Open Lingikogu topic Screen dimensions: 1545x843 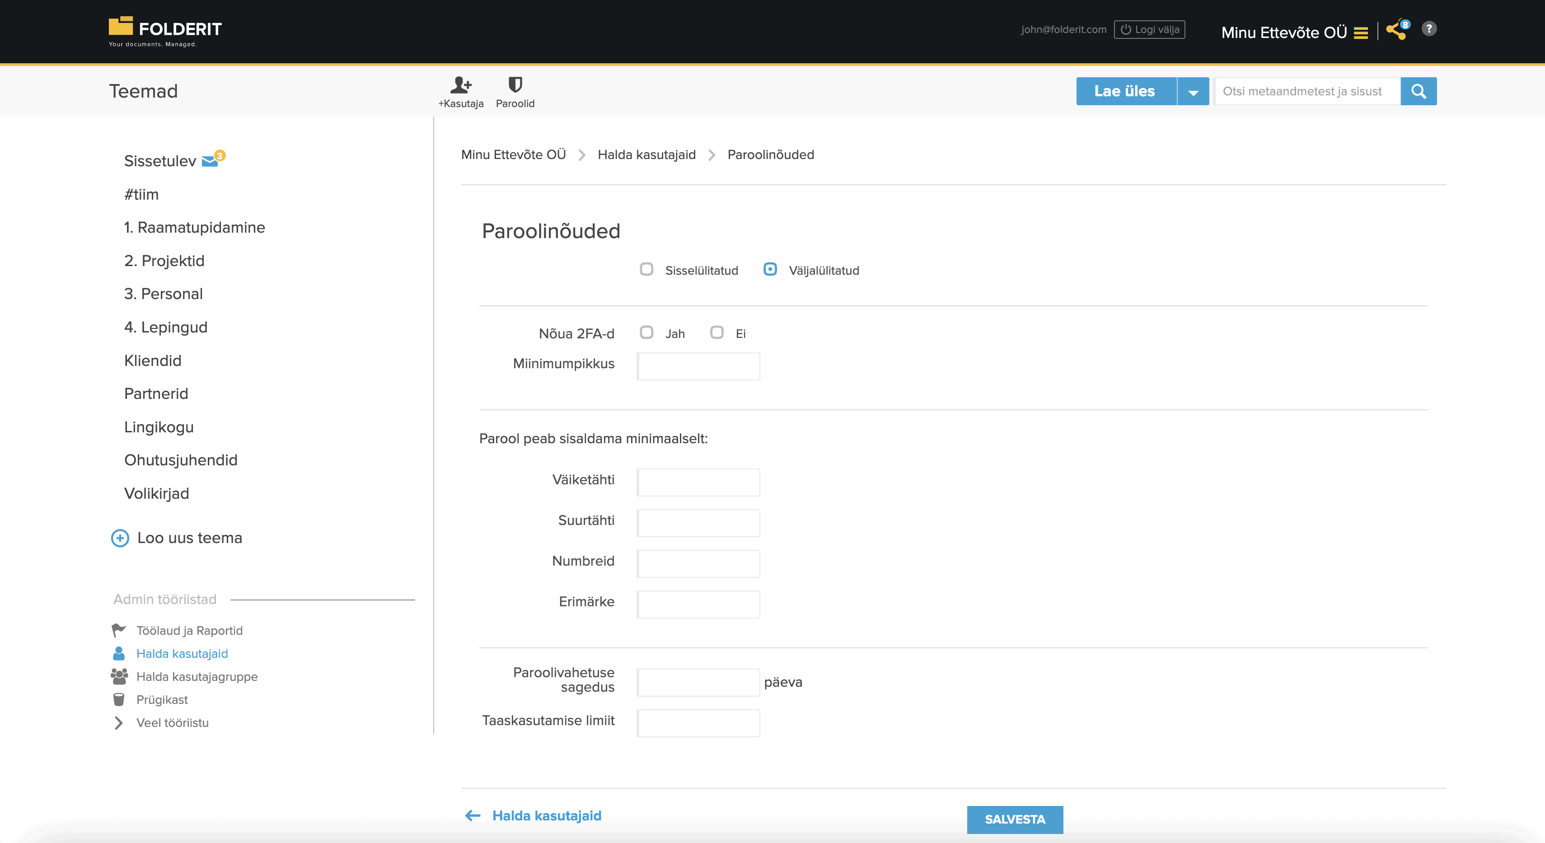(159, 427)
